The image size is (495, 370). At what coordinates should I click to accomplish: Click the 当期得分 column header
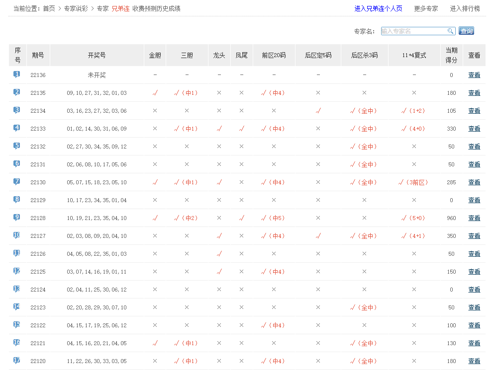pyautogui.click(x=451, y=55)
